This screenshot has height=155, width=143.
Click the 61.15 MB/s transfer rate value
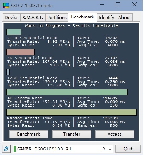click(57, 122)
